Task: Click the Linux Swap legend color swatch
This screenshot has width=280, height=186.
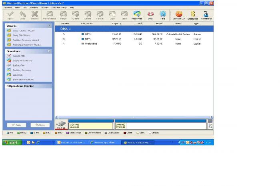Action: pos(68,133)
